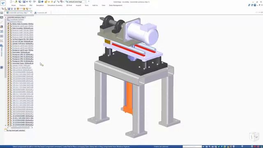Screen dimensions: 263x148
Task: Select .25 LOCKWASHER:4 tree item
Action: [x=23, y=125]
